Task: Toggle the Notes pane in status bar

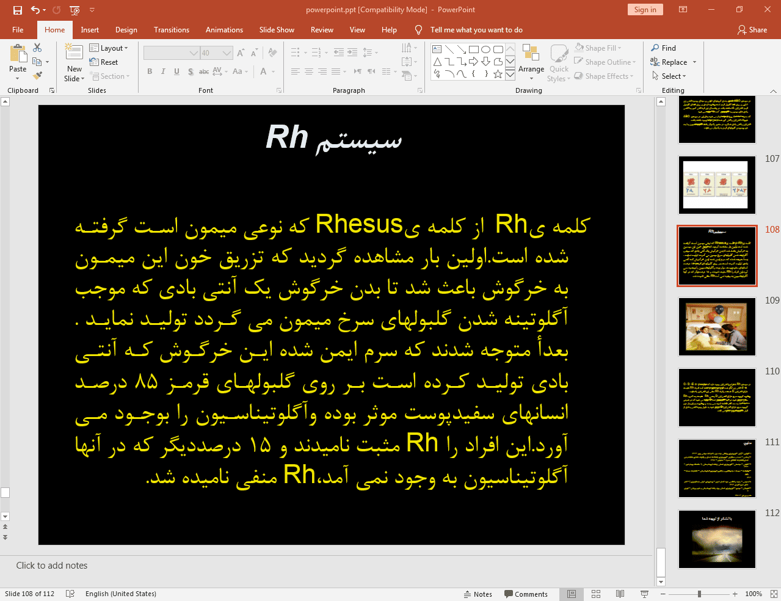Action: (x=478, y=594)
